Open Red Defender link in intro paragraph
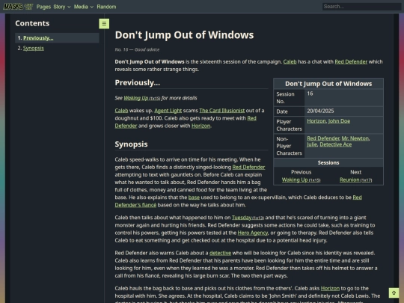 point(351,62)
